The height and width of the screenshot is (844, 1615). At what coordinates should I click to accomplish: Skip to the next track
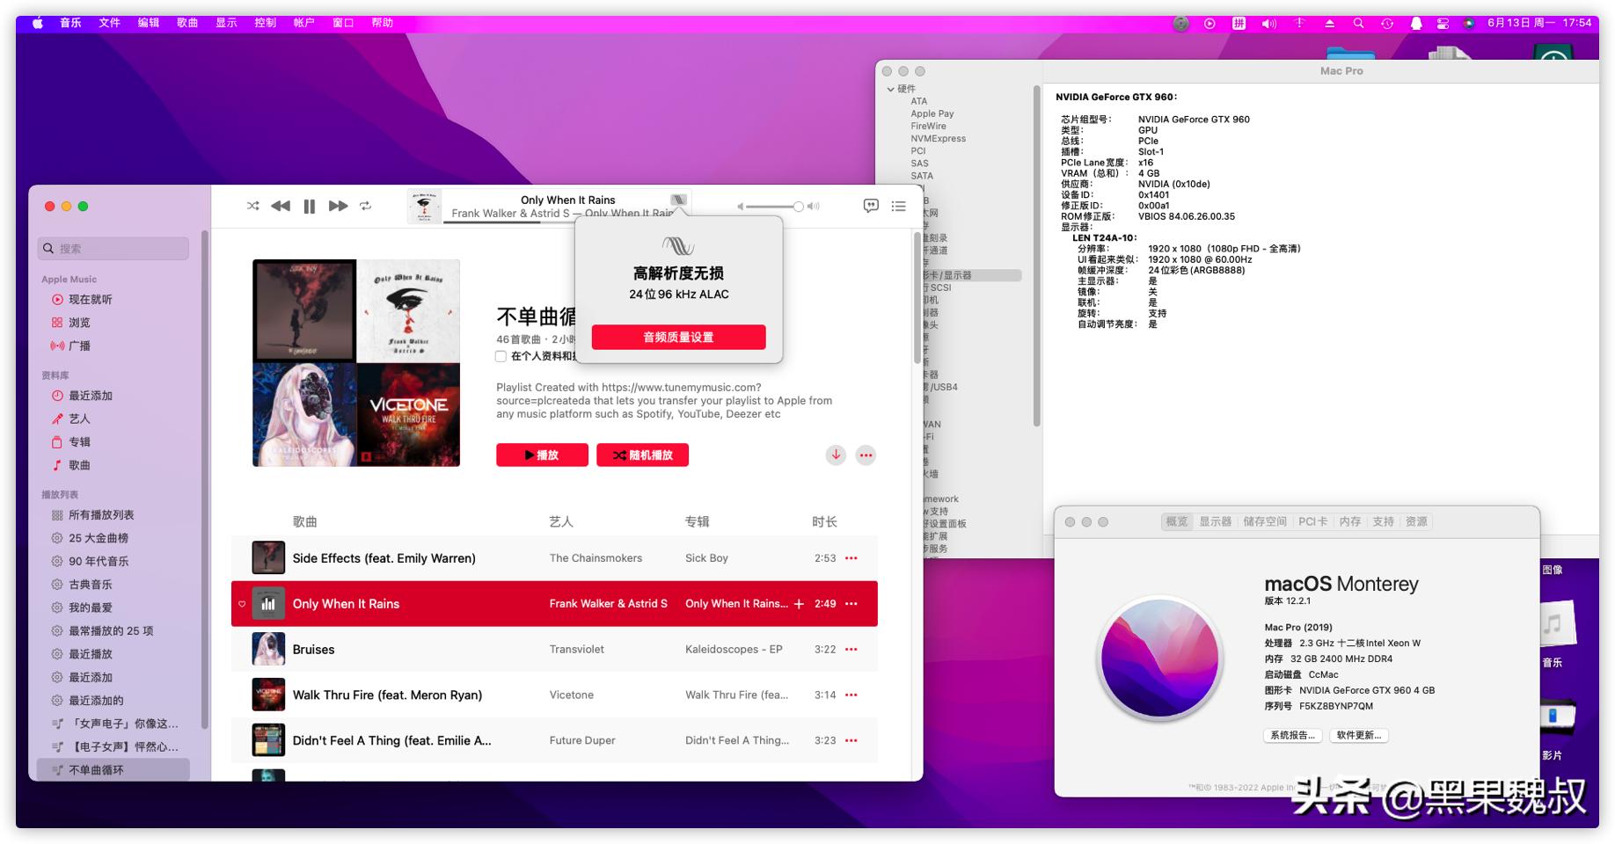click(338, 206)
